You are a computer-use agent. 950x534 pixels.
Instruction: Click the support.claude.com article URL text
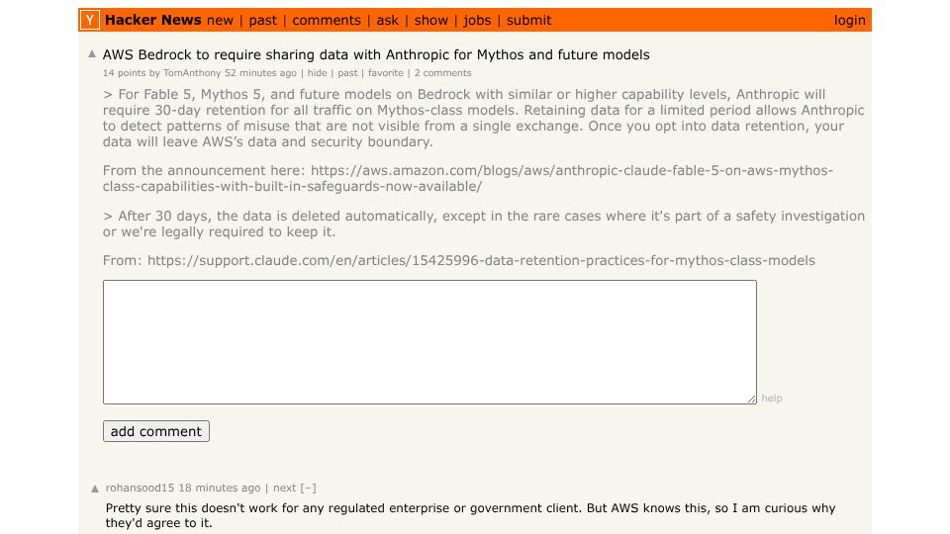coord(481,260)
